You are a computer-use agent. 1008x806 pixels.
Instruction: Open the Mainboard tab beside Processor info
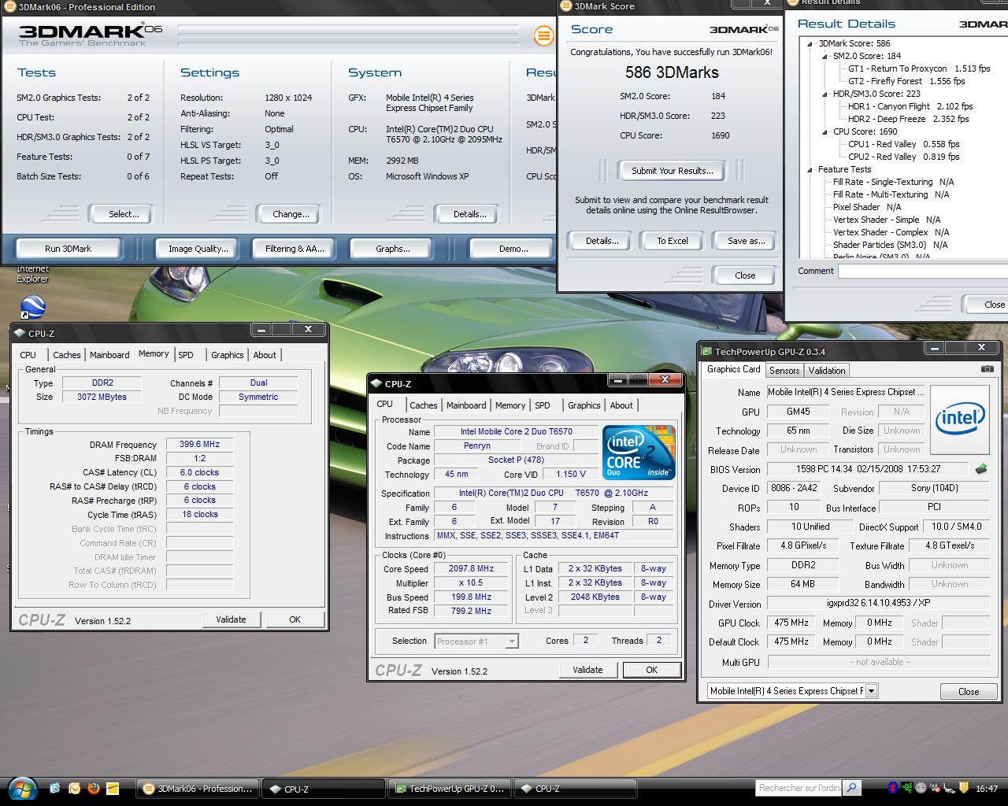click(466, 405)
